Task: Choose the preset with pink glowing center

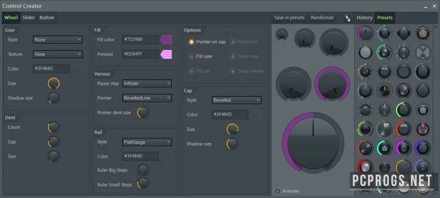Action: coord(423,129)
